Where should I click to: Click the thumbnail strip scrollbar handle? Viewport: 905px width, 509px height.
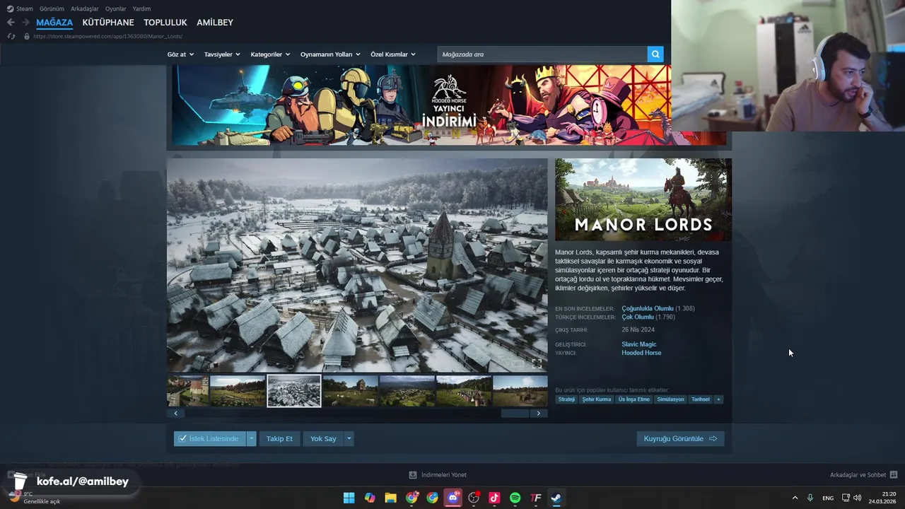[x=515, y=413]
